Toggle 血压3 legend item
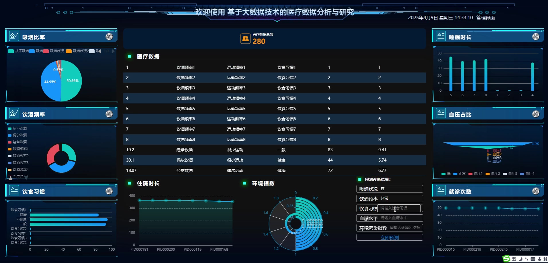548x263 pixels. 510,174
